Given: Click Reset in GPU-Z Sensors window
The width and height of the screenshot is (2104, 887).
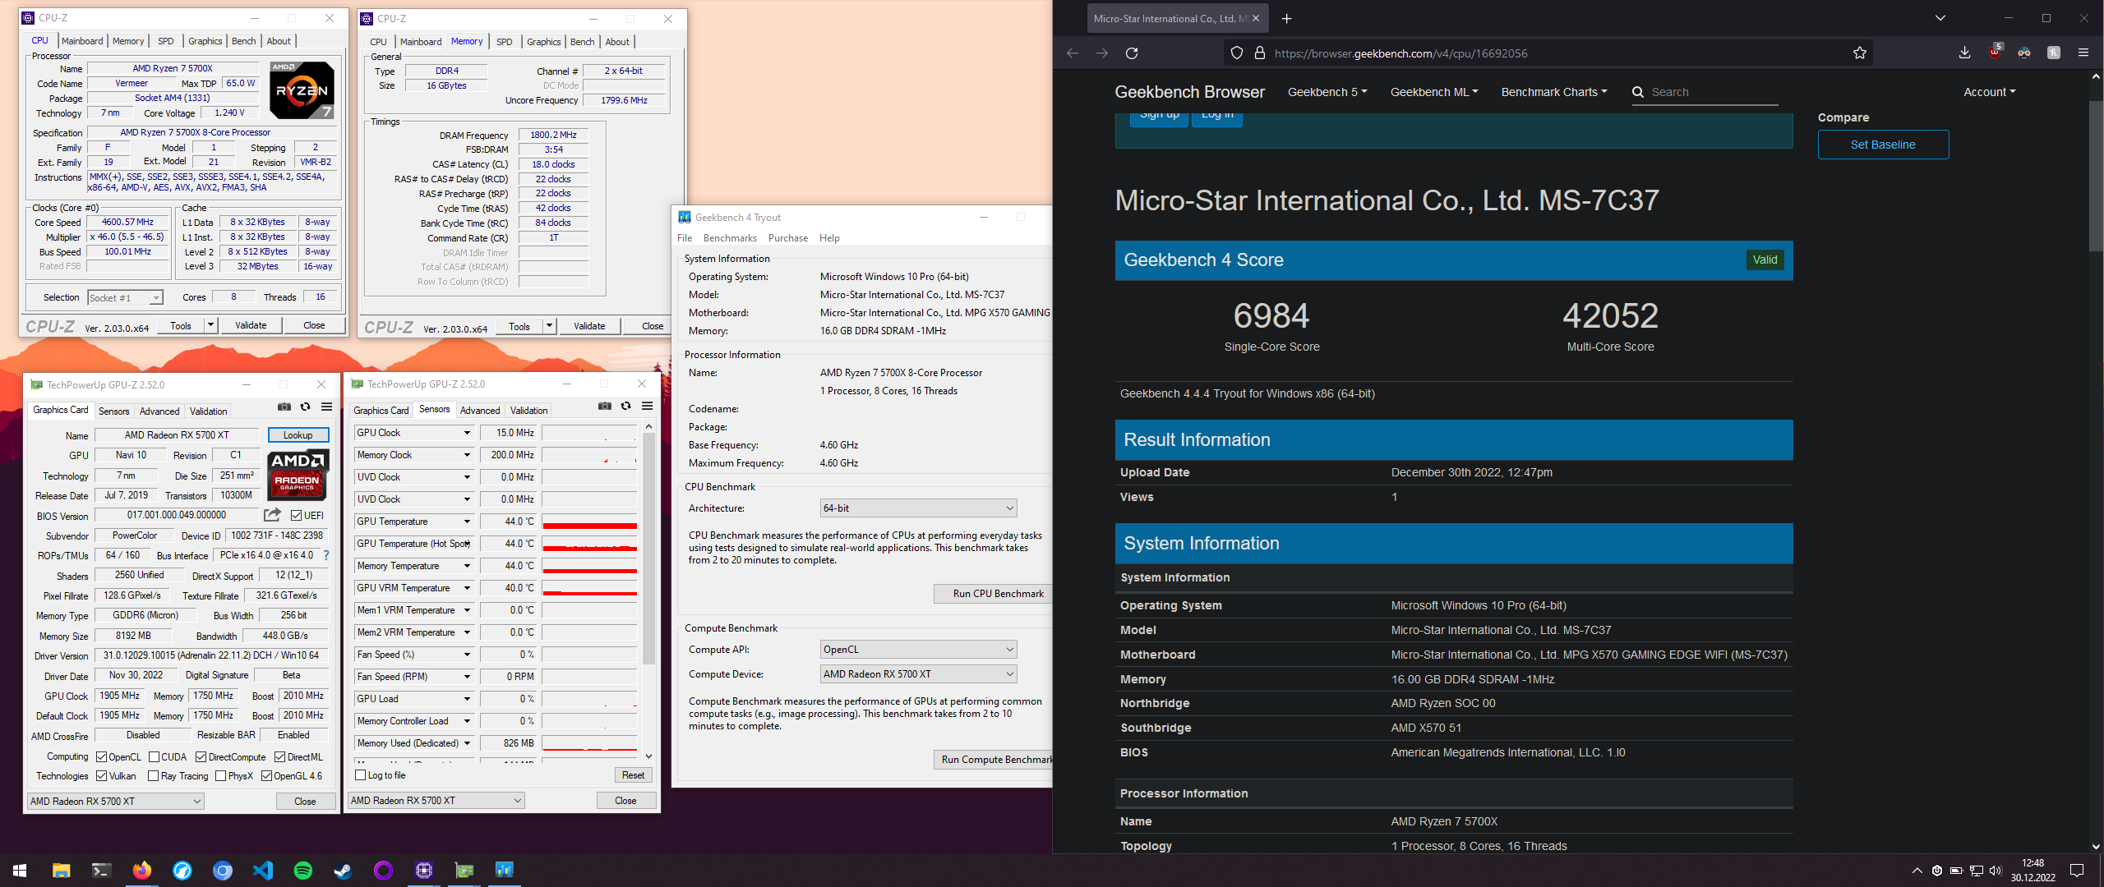Looking at the screenshot, I should [633, 775].
